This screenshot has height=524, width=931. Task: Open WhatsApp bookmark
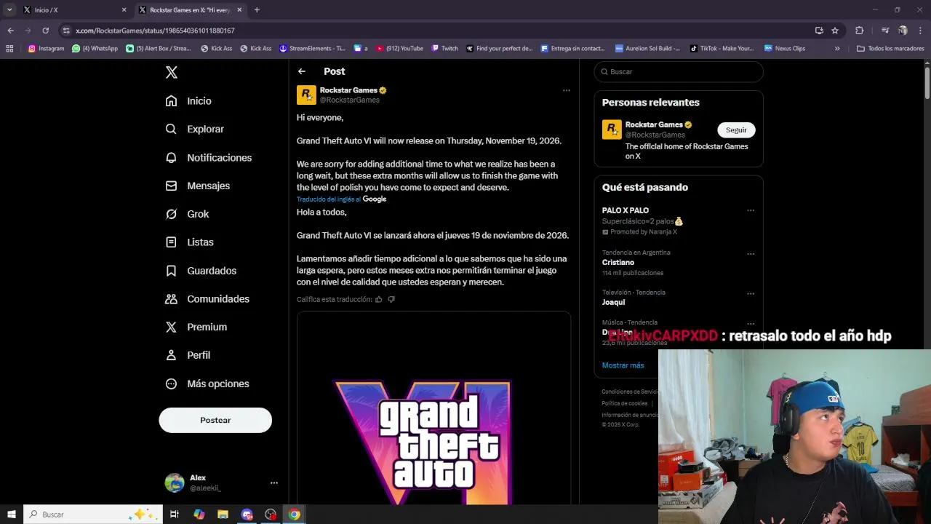(x=95, y=49)
